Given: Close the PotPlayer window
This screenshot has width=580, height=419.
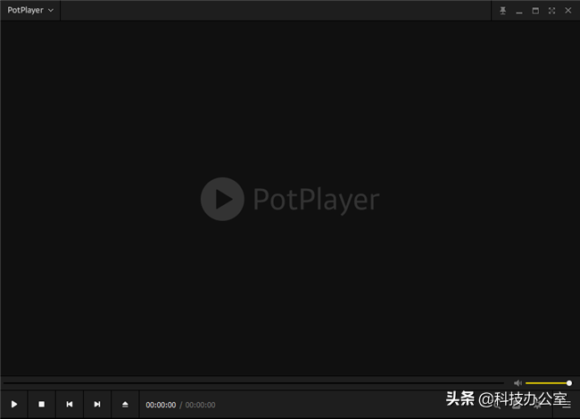Looking at the screenshot, I should [x=568, y=11].
